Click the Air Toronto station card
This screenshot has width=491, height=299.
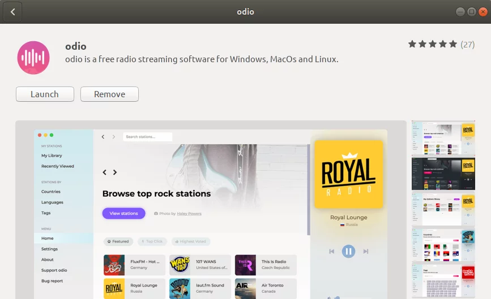266,288
